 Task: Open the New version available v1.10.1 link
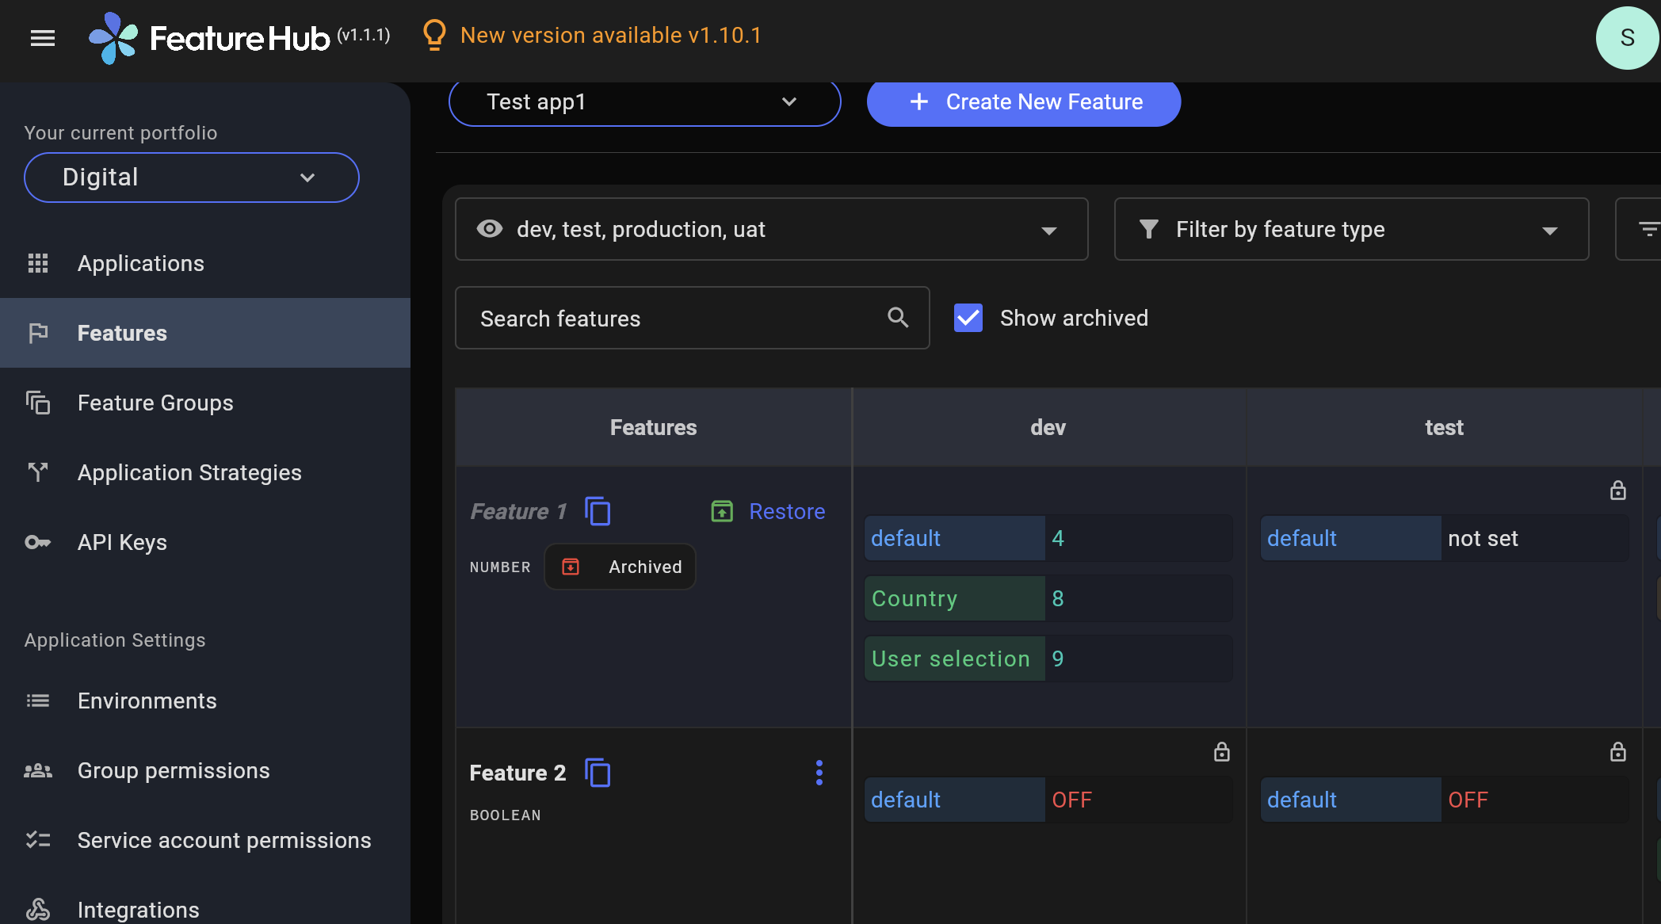pos(610,36)
